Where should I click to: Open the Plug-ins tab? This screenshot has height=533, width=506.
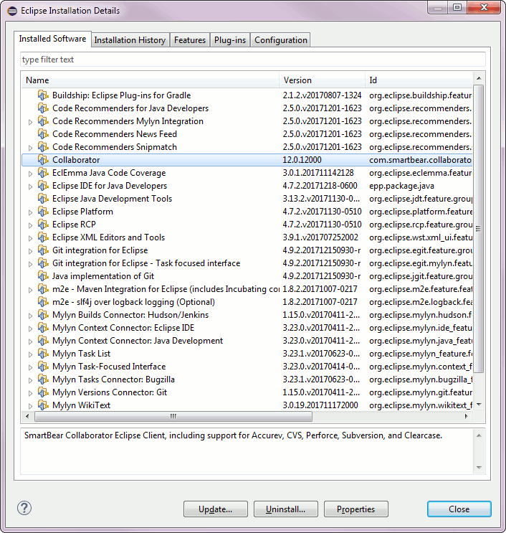[x=230, y=40]
